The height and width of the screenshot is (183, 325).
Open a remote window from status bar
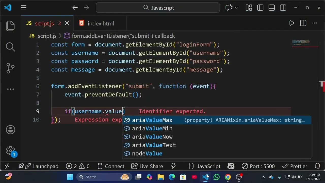point(7,166)
